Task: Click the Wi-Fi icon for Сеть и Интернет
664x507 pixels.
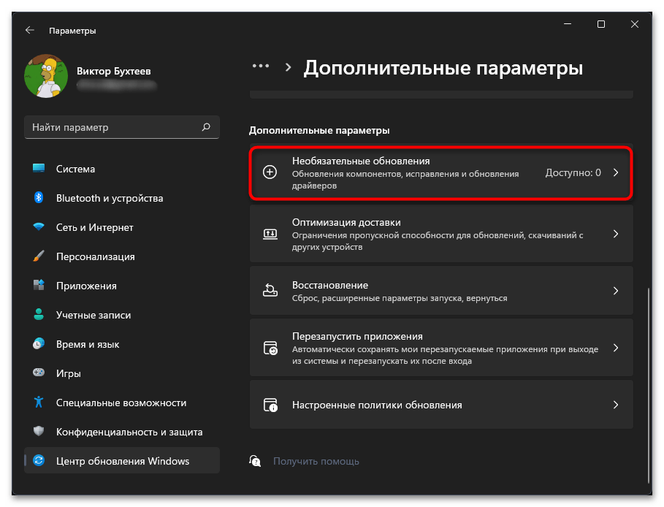Action: click(x=39, y=226)
